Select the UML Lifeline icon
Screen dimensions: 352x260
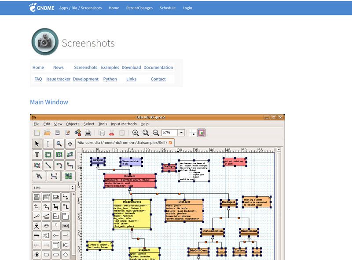(56, 226)
